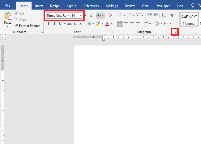Viewport: 201px width, 144px height.
Task: Toggle strikethrough formatting
Action: pyautogui.click(x=69, y=24)
